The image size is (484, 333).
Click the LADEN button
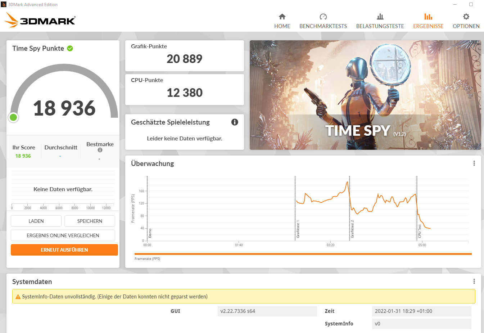[x=36, y=221]
